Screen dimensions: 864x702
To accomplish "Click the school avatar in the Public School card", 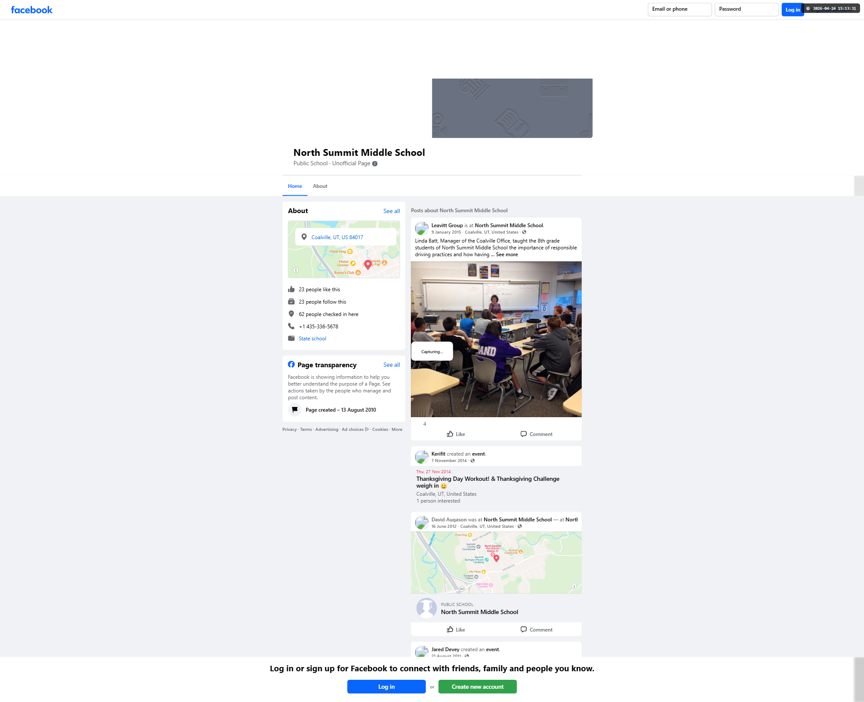I will pos(427,608).
